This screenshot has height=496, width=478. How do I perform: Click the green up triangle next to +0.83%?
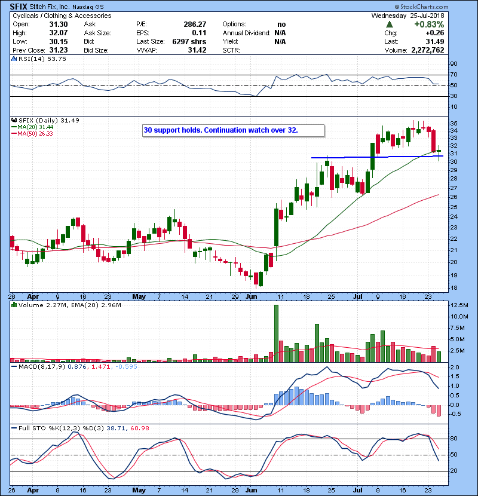(x=390, y=25)
